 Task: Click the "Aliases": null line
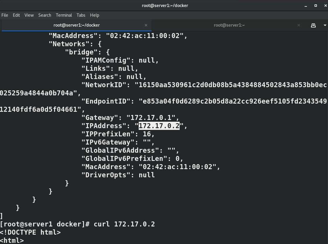(x=114, y=77)
